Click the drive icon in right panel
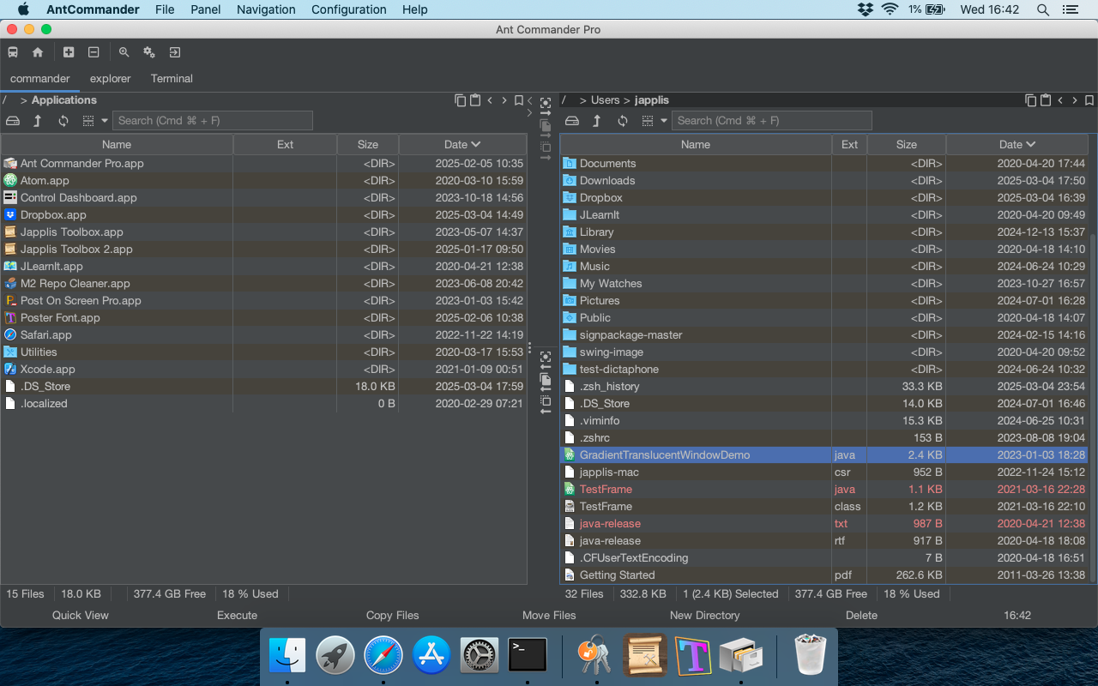This screenshot has height=686, width=1098. tap(572, 121)
